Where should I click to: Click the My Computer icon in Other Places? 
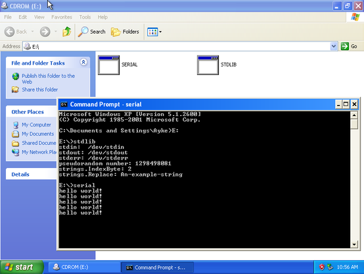click(x=16, y=124)
